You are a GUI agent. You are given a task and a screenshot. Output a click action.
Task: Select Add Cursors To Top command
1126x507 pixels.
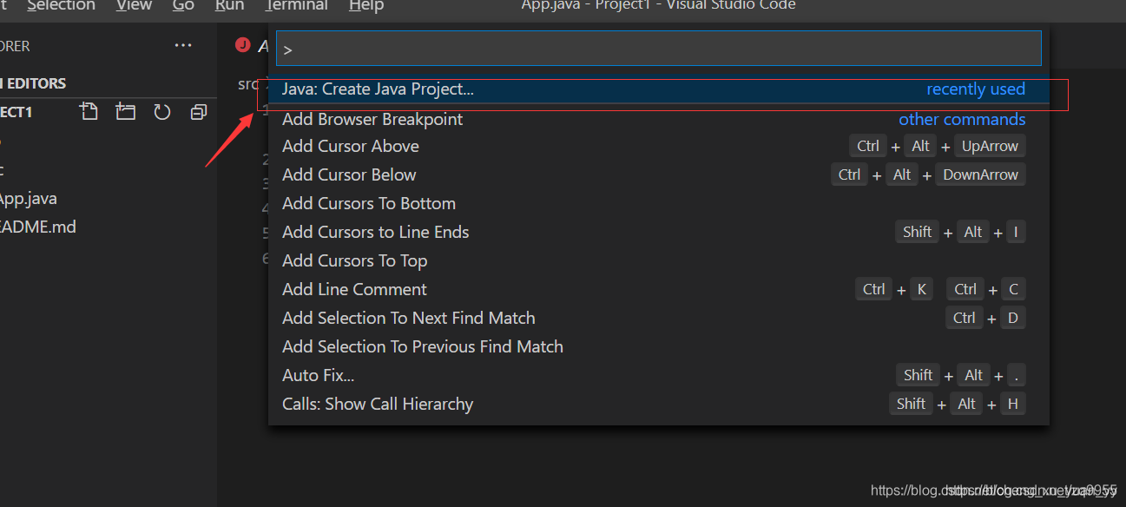point(659,260)
